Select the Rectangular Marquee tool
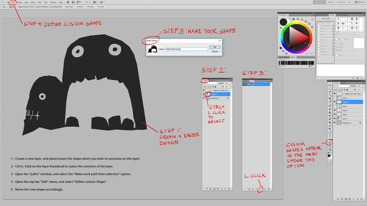 [x=330, y=89]
